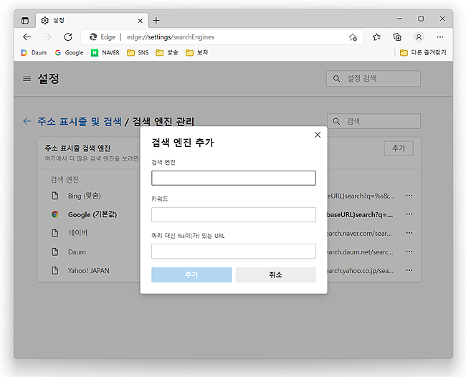Add this page to favorites star icon
The image size is (466, 377).
[353, 37]
